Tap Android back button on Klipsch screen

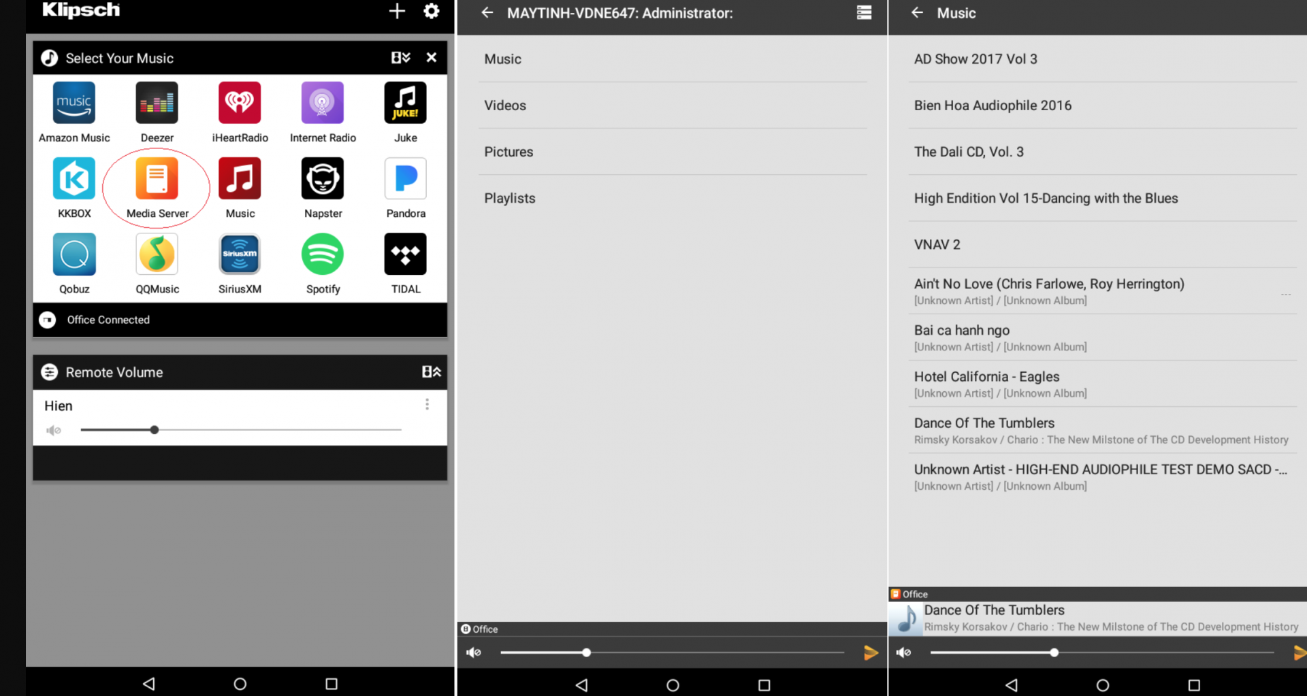(149, 683)
